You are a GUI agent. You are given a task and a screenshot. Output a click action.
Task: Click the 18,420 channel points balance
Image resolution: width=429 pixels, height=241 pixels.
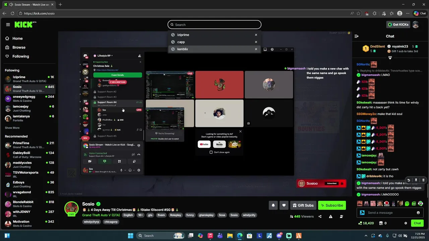pos(366,223)
